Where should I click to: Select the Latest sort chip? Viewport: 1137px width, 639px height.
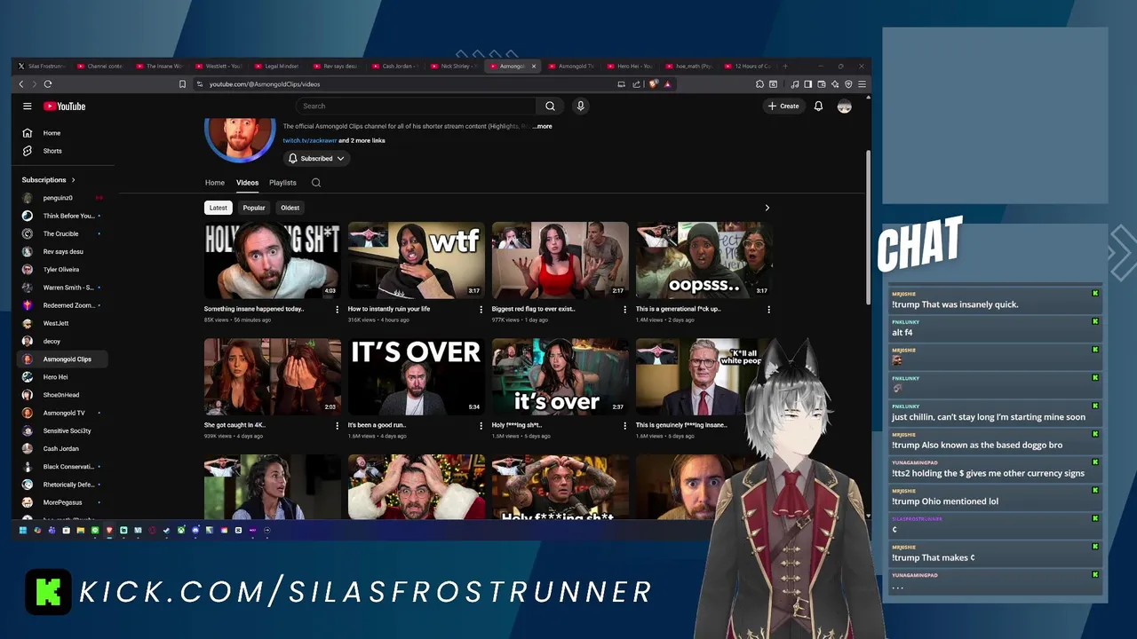tap(218, 208)
